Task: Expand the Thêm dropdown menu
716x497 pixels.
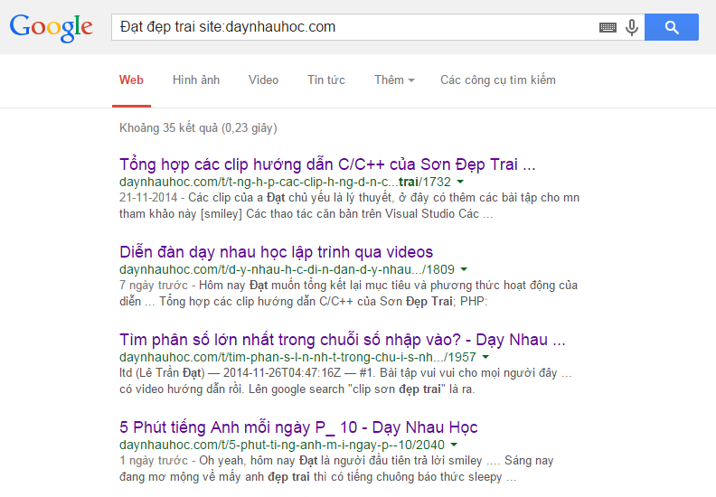Action: click(394, 80)
